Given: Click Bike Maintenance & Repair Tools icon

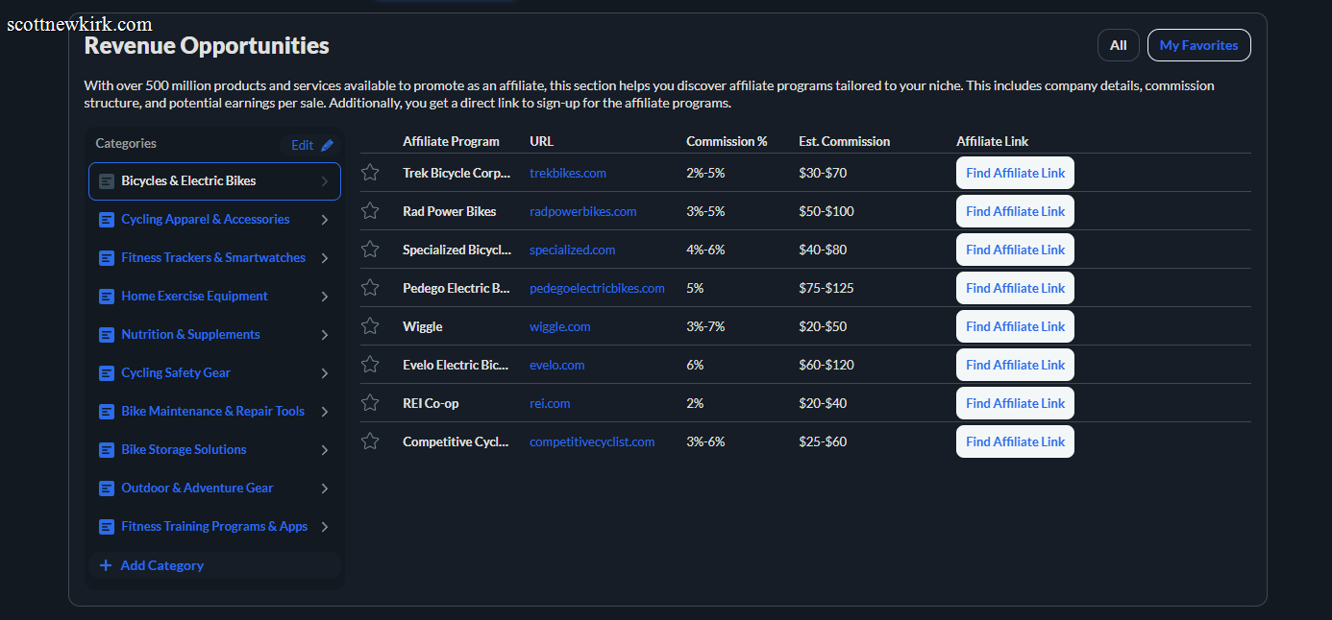Looking at the screenshot, I should point(107,412).
